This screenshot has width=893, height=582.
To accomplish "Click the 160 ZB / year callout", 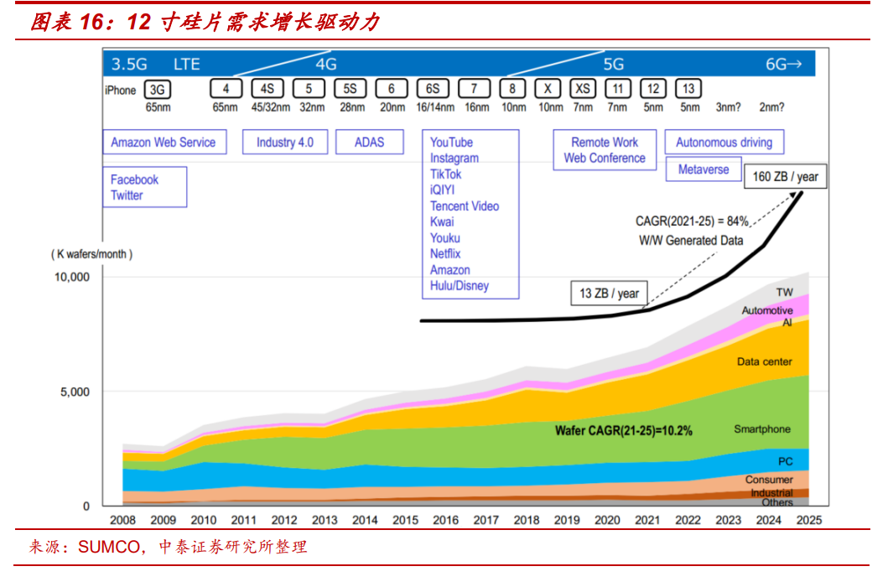I will 786,177.
